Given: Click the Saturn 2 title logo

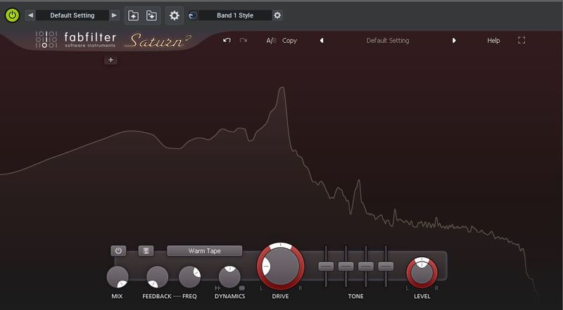Looking at the screenshot, I should click(158, 41).
